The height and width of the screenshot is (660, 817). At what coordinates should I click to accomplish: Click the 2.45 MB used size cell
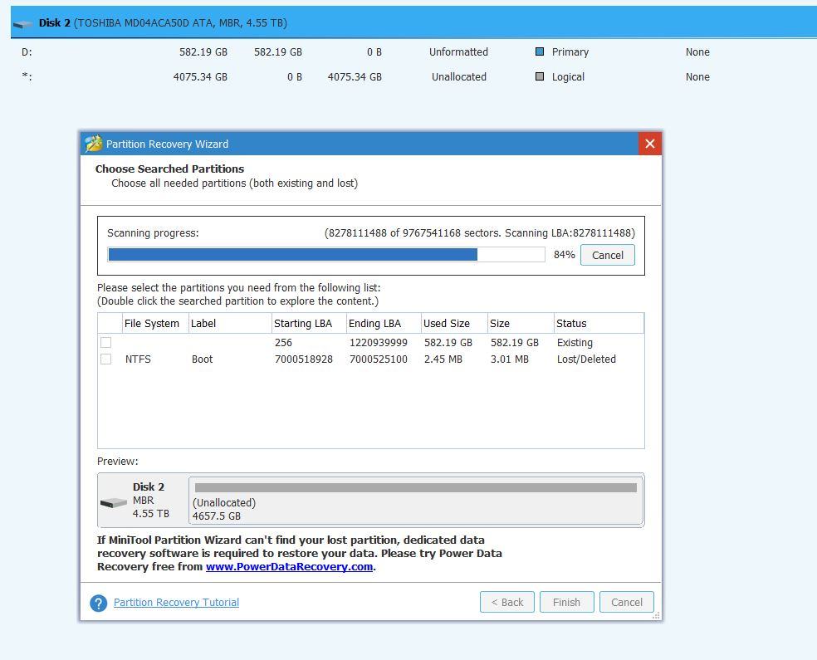pos(443,359)
